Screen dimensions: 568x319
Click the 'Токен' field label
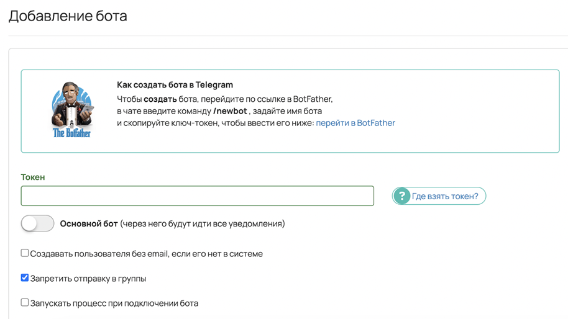point(33,177)
